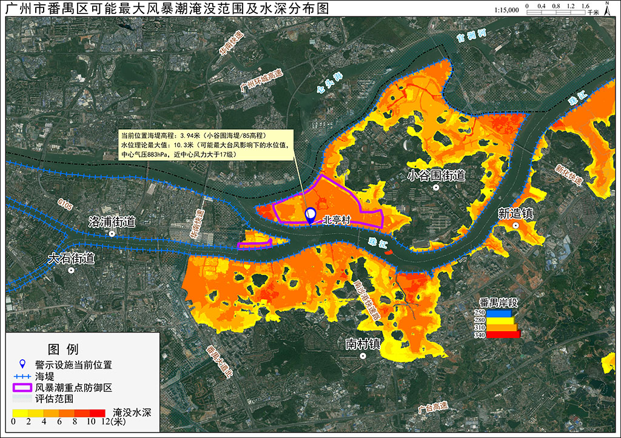This screenshot has width=621, height=438.
Task: Click the 广台高速 road label
Action: pos(433,408)
